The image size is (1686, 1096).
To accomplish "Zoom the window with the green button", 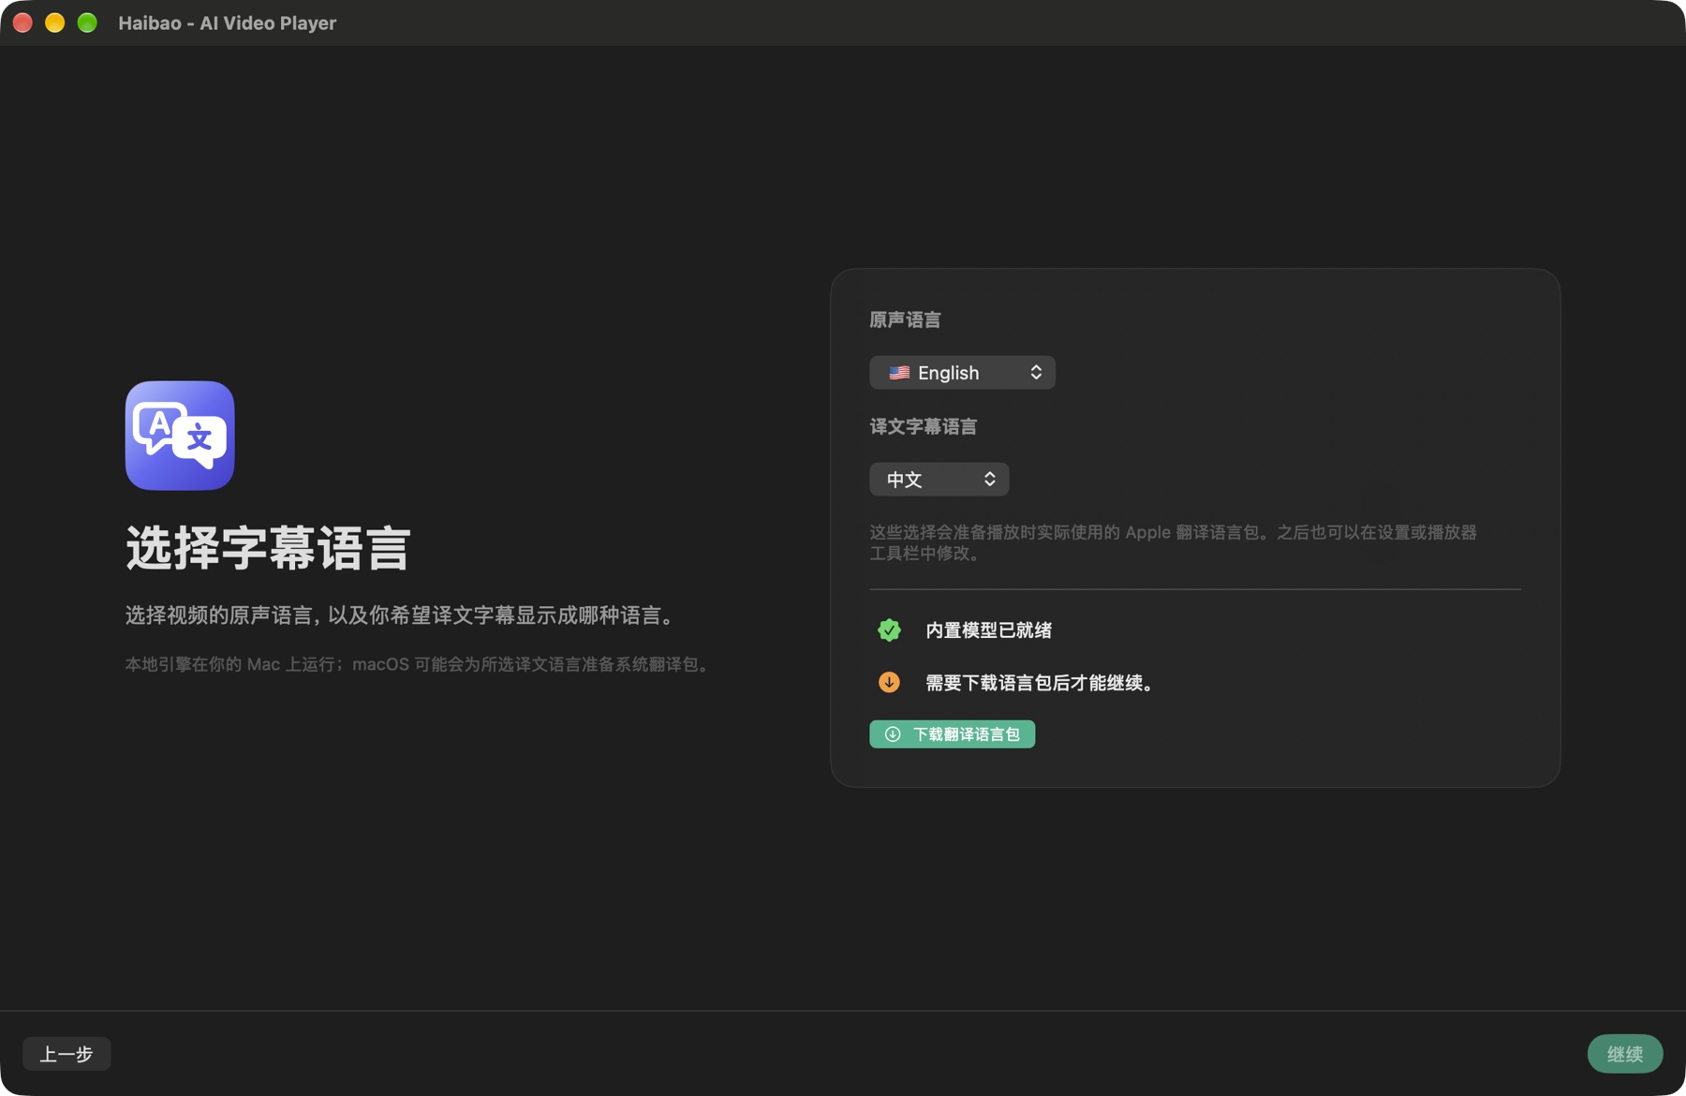I will (87, 23).
